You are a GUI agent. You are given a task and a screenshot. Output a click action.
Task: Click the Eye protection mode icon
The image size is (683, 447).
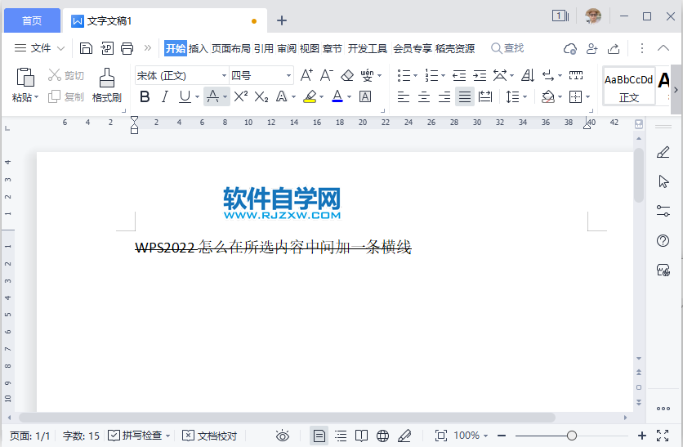point(282,436)
